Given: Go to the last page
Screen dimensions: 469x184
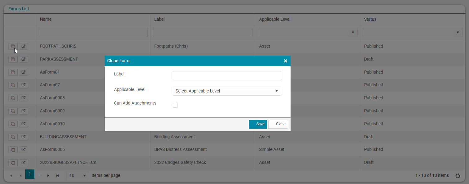Looking at the screenshot, I should (57, 176).
